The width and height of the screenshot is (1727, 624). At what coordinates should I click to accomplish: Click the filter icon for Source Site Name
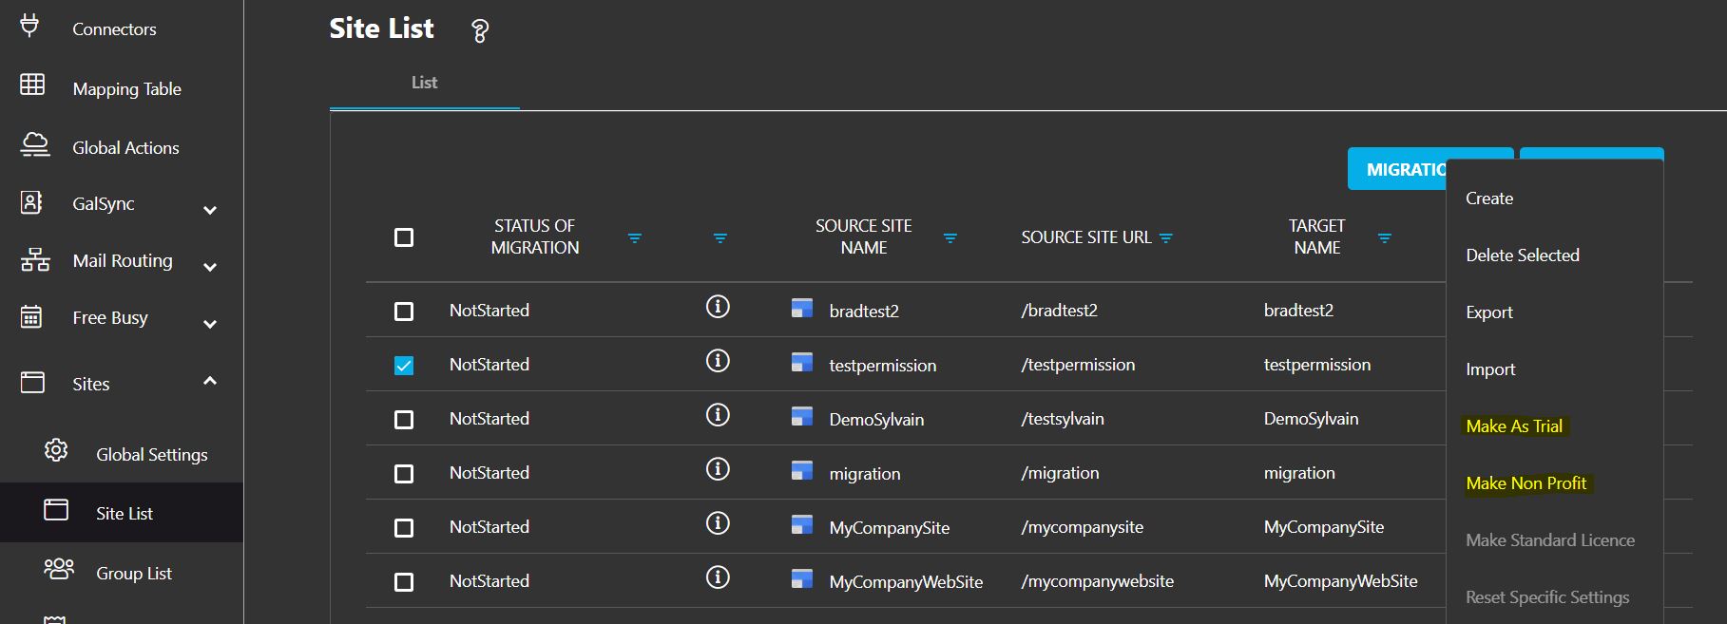(950, 237)
